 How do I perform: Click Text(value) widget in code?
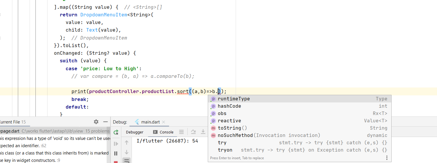[102, 30]
